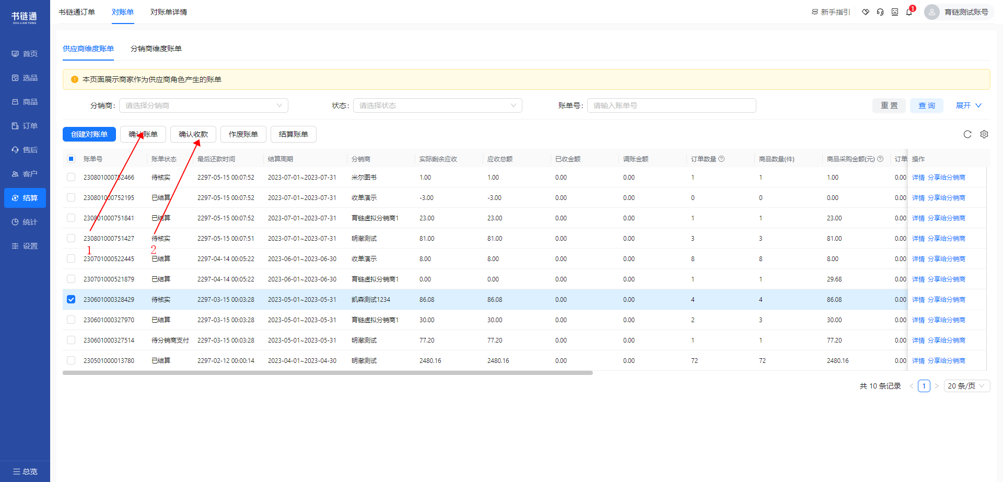Open the 统计 statistics sidebar item
Viewport: 1003px width, 482px height.
point(25,222)
